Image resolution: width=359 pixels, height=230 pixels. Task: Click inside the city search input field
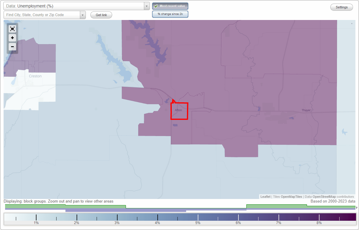(x=42, y=15)
